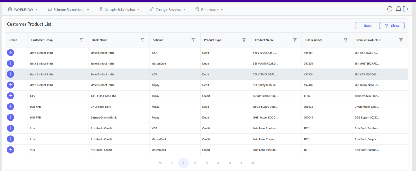Image resolution: width=416 pixels, height=171 pixels.
Task: Create entry for IDFC FIRST Bank row
Action: (11, 95)
